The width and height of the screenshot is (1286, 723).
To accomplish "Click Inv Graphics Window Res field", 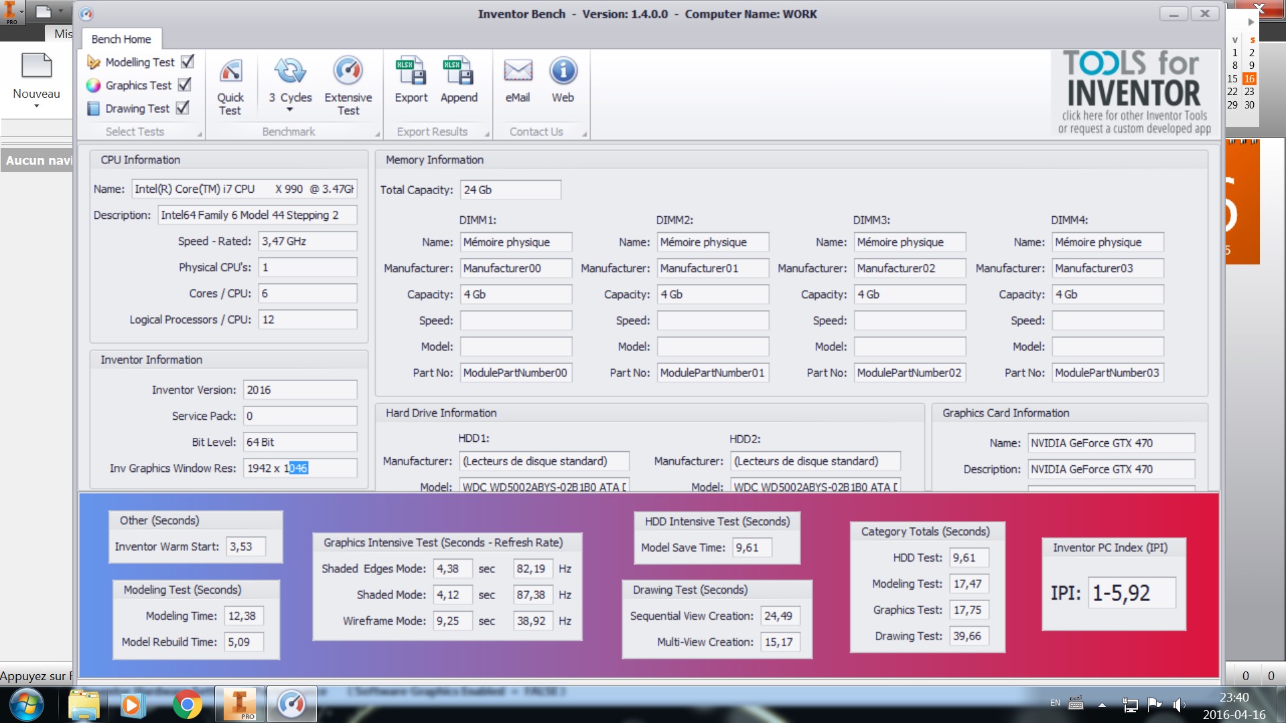I will click(300, 468).
